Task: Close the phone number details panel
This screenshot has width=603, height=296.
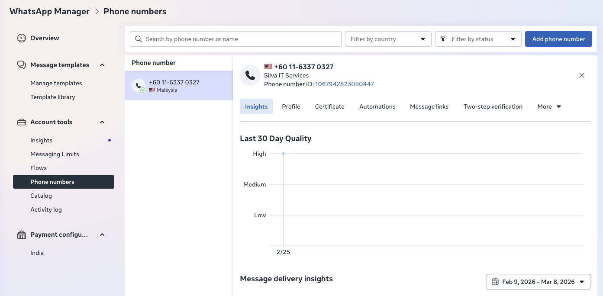Action: 582,75
